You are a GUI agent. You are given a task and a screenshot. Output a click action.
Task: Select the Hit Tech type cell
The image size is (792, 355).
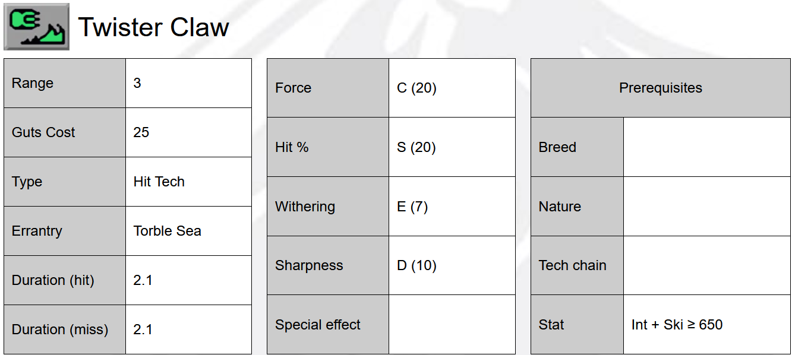[188, 182]
